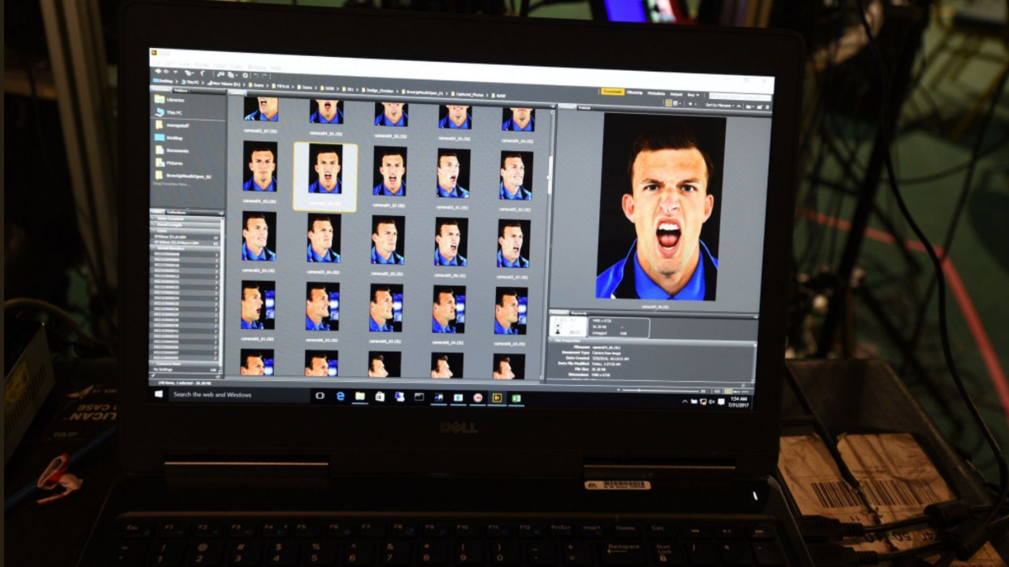Click the Go back arrow icon
Image resolution: width=1009 pixels, height=567 pixels.
(158, 71)
